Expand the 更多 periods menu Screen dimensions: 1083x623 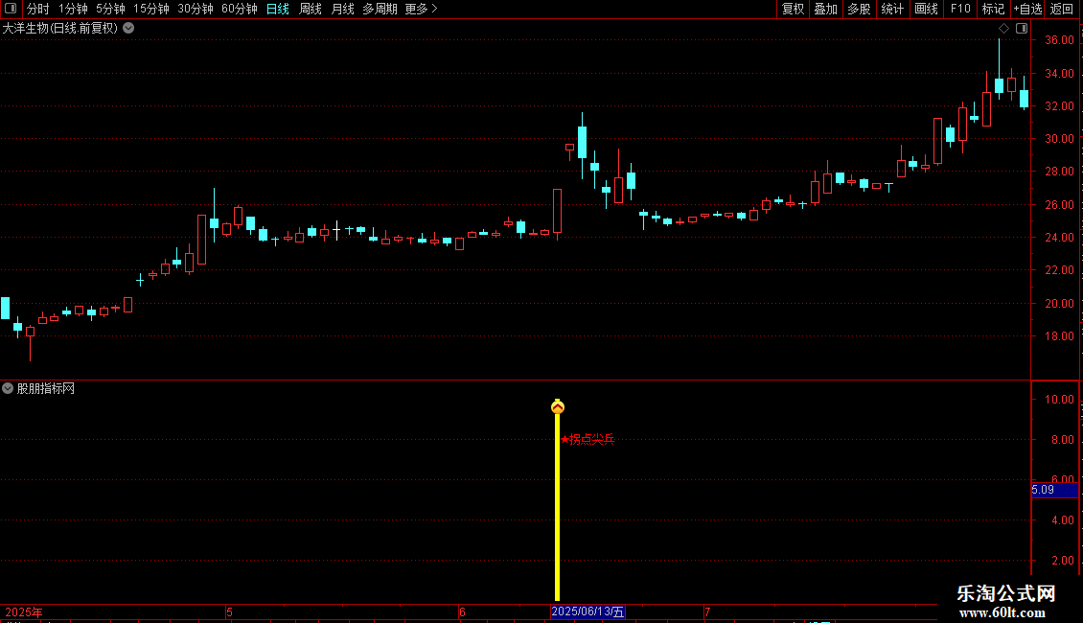click(422, 9)
